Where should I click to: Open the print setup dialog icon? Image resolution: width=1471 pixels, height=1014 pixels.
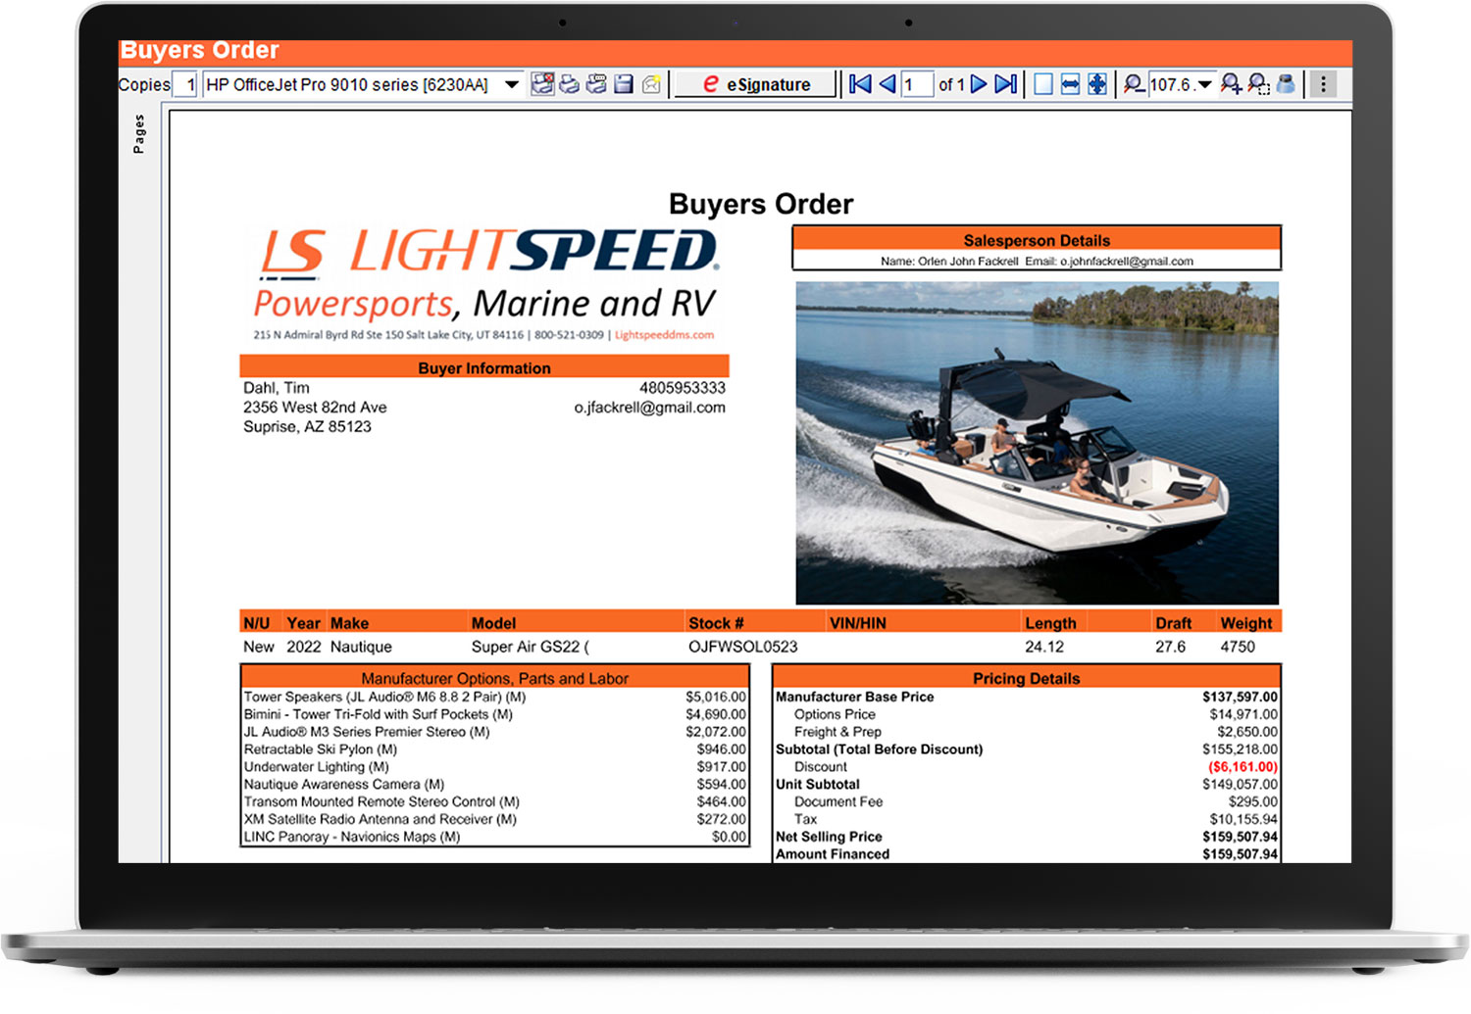click(x=596, y=84)
